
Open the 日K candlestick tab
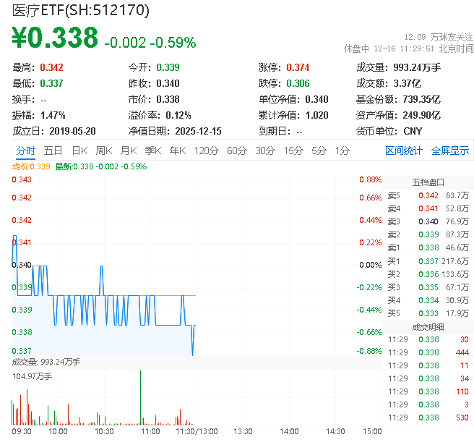click(79, 151)
